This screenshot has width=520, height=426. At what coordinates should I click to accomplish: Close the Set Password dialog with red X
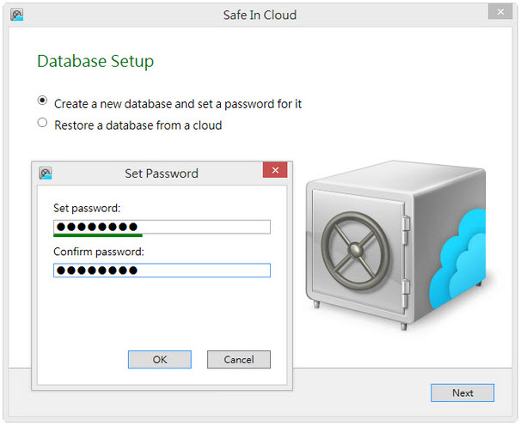click(x=275, y=170)
